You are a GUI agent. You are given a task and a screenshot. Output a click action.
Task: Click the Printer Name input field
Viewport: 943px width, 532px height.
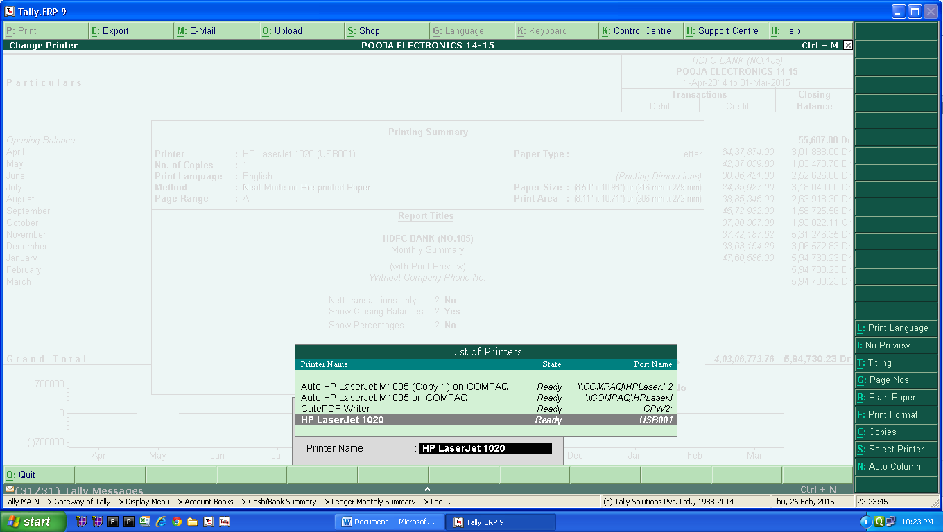[485, 448]
